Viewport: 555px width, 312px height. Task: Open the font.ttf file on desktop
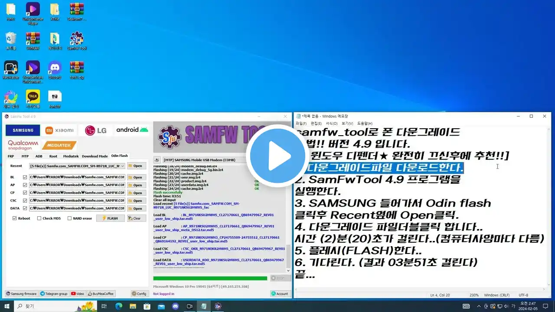point(55,99)
